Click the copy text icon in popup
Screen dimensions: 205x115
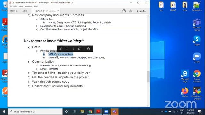[79, 49]
